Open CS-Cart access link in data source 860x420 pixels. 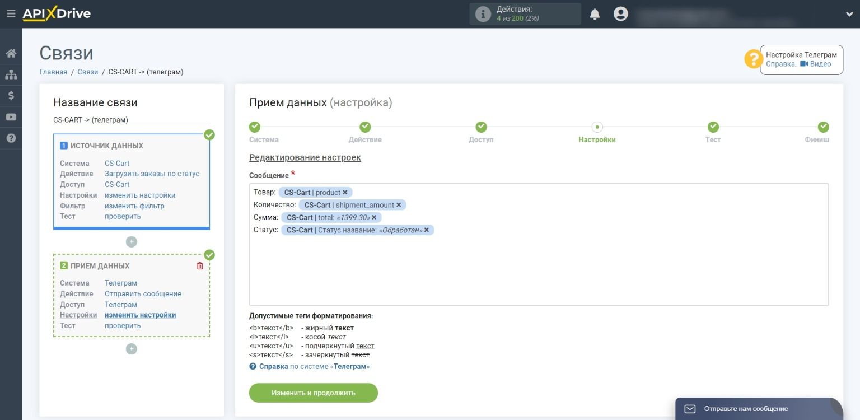coord(117,184)
